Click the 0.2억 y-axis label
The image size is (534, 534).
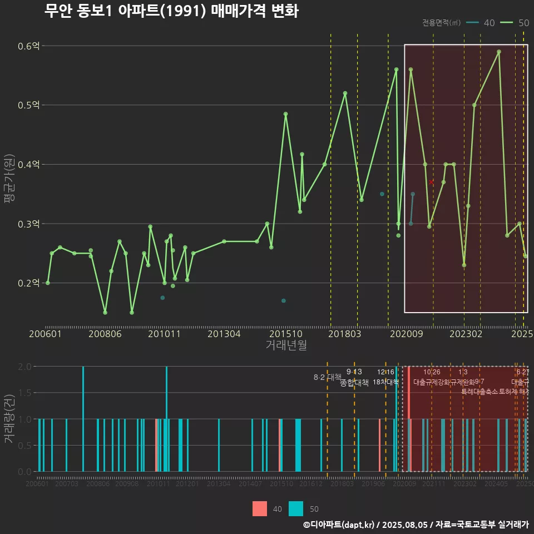tap(28, 283)
